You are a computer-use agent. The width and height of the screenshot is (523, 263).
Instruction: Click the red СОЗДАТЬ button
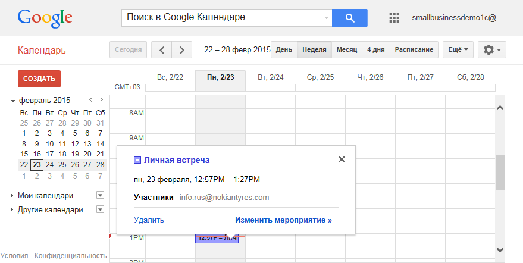click(39, 79)
